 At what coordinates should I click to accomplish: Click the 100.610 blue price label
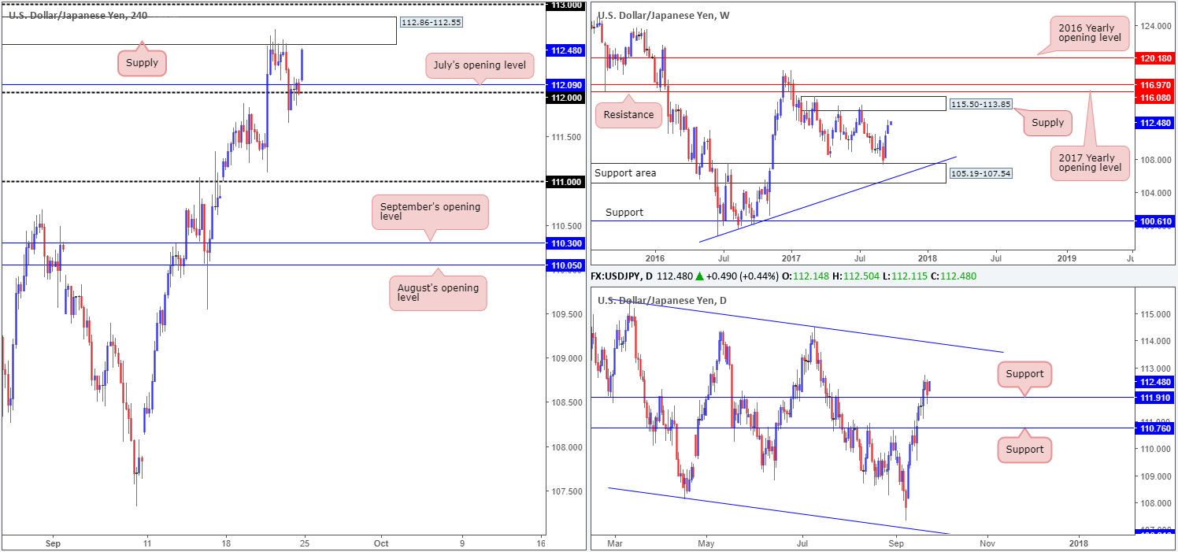1154,221
